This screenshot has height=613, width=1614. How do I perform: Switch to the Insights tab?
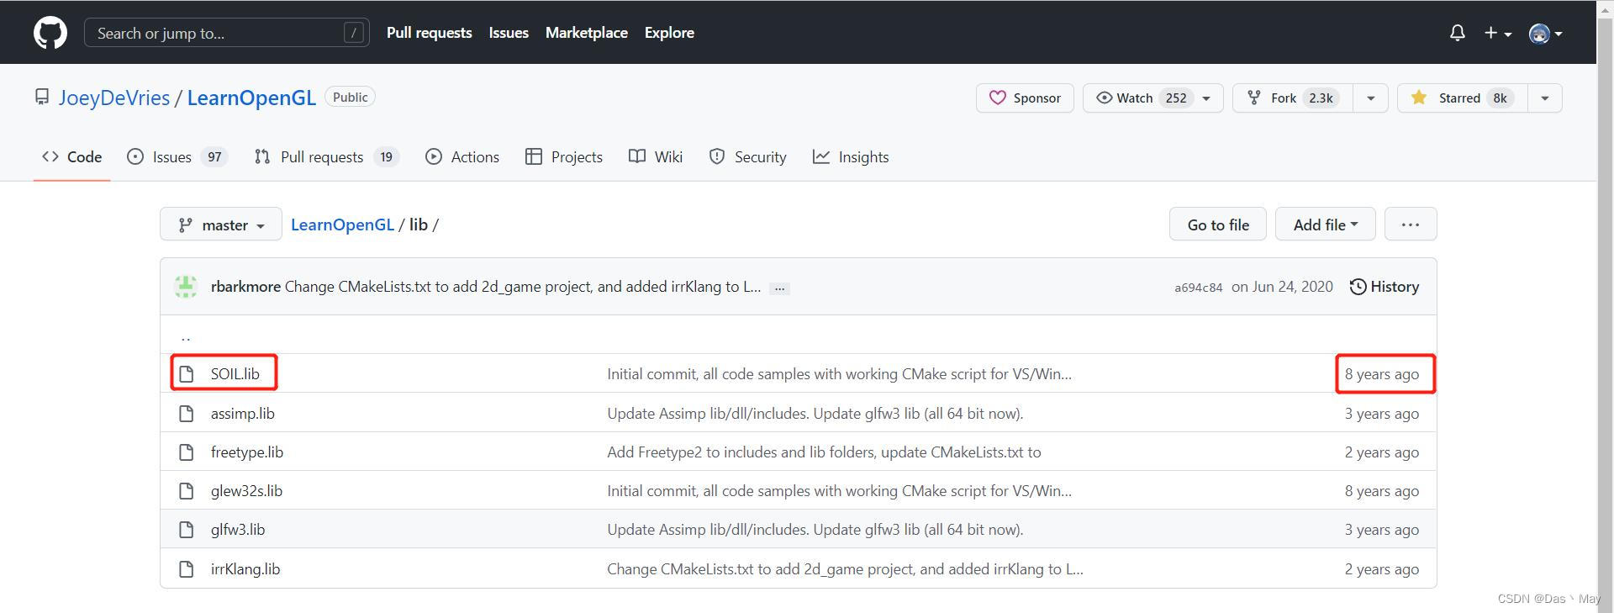(x=851, y=157)
